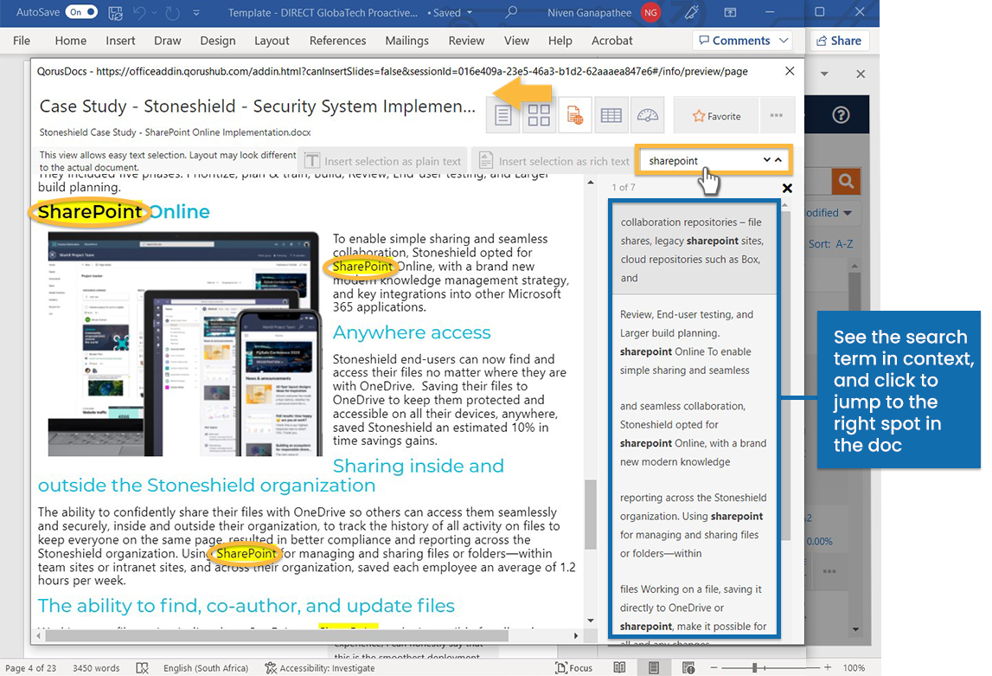Switch to the grid slide view icon
The image size is (992, 676).
tap(538, 114)
